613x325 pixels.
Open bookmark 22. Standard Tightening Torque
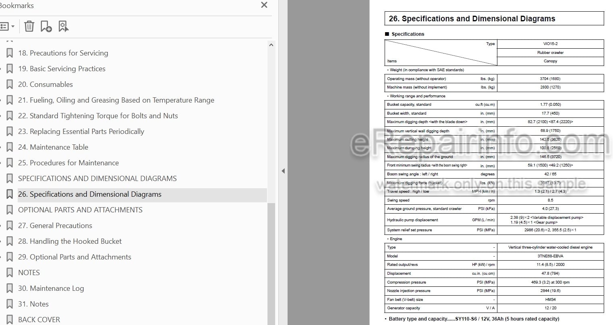pyautogui.click(x=98, y=116)
